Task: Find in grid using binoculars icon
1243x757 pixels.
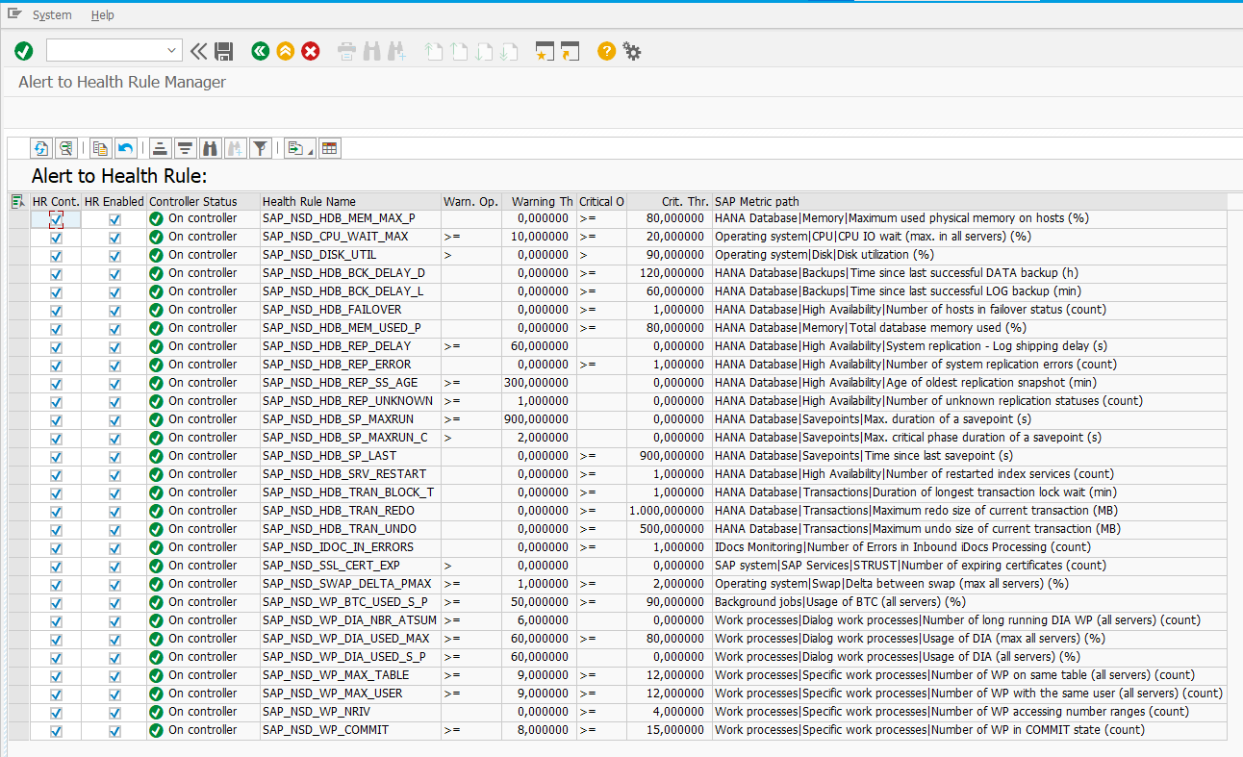Action: coord(210,148)
